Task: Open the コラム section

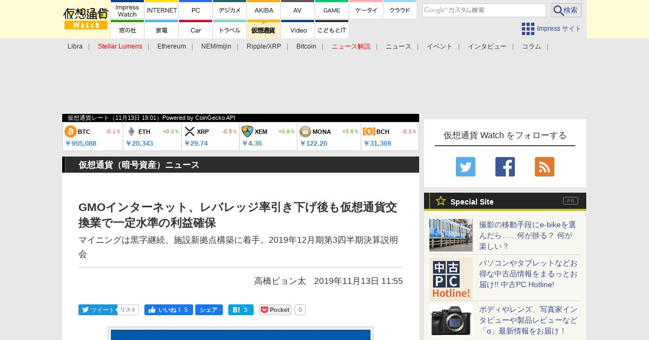Action: tap(532, 46)
